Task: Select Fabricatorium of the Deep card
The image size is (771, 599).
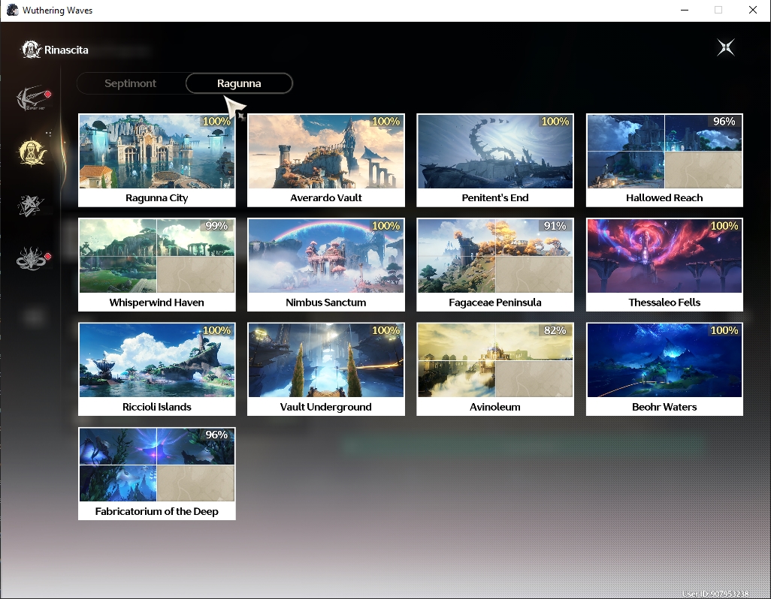Action: click(157, 474)
